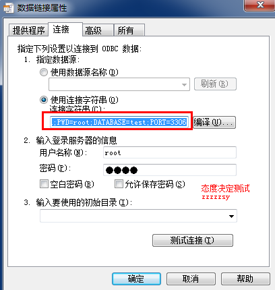Expand the initial catalog dropdown arrow
The width and height of the screenshot is (275, 290).
point(231,216)
